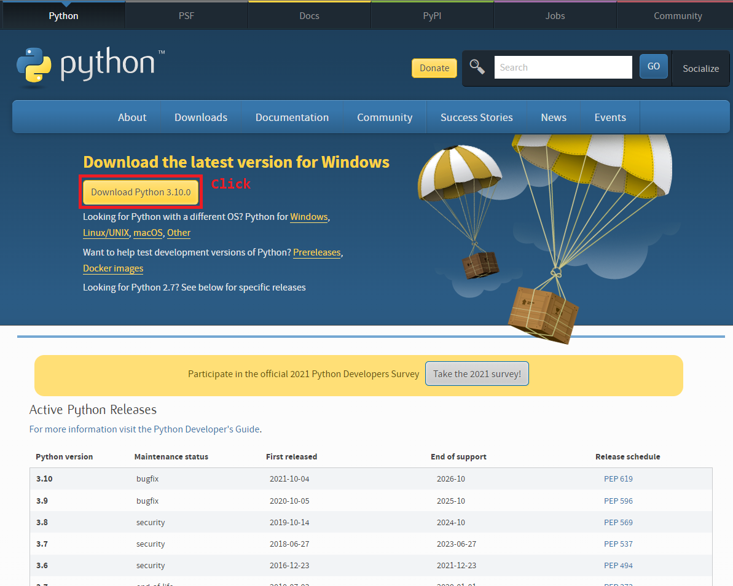Switch to the Docs tab
This screenshot has width=733, height=586.
click(309, 16)
